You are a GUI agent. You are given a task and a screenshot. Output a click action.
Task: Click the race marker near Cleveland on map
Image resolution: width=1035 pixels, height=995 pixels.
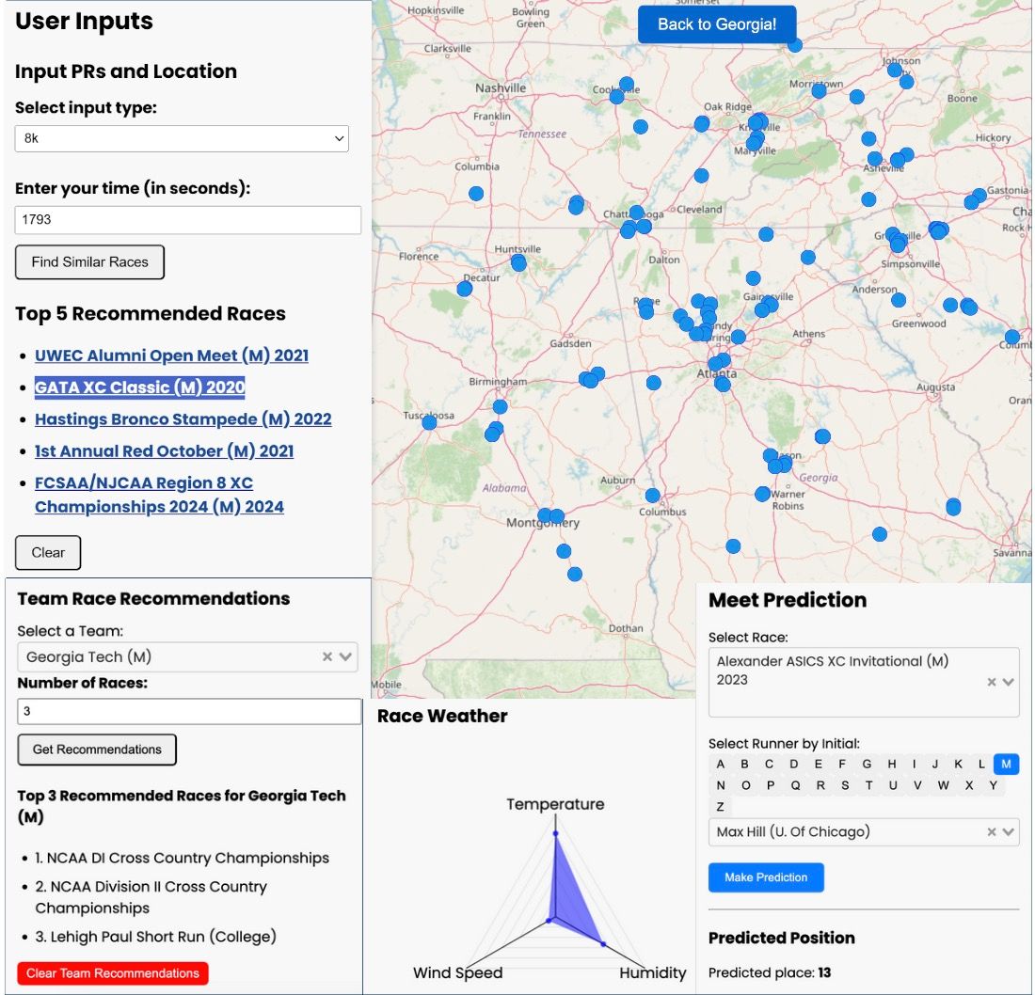701,176
